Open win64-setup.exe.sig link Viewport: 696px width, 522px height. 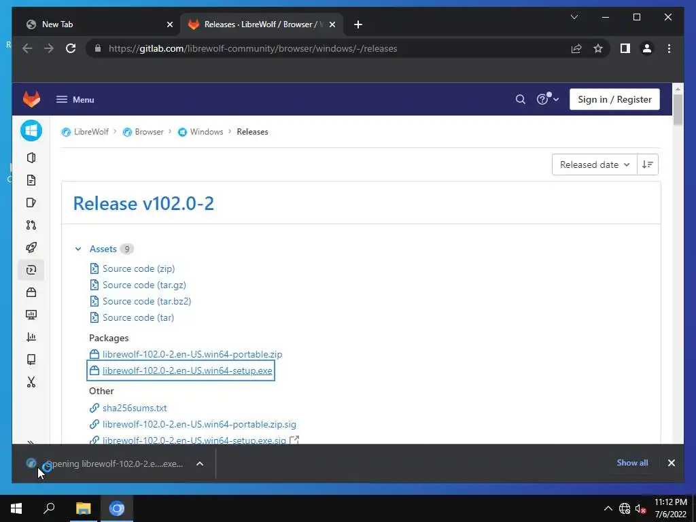point(194,440)
